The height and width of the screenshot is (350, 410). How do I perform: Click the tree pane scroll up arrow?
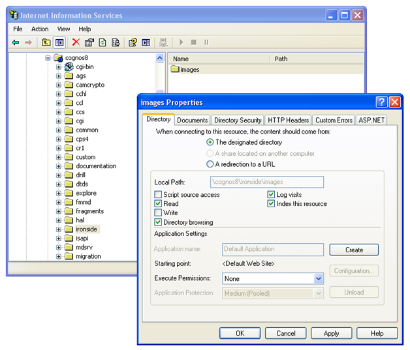point(160,58)
